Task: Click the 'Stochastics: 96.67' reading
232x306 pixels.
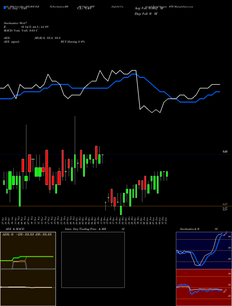Action: pos(15,23)
